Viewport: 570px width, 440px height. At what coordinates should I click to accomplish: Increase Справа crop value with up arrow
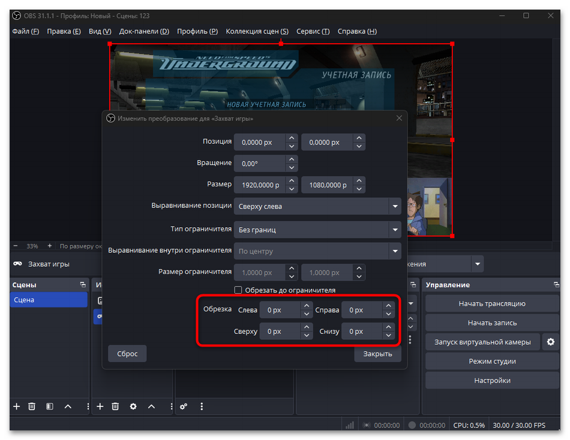388,306
